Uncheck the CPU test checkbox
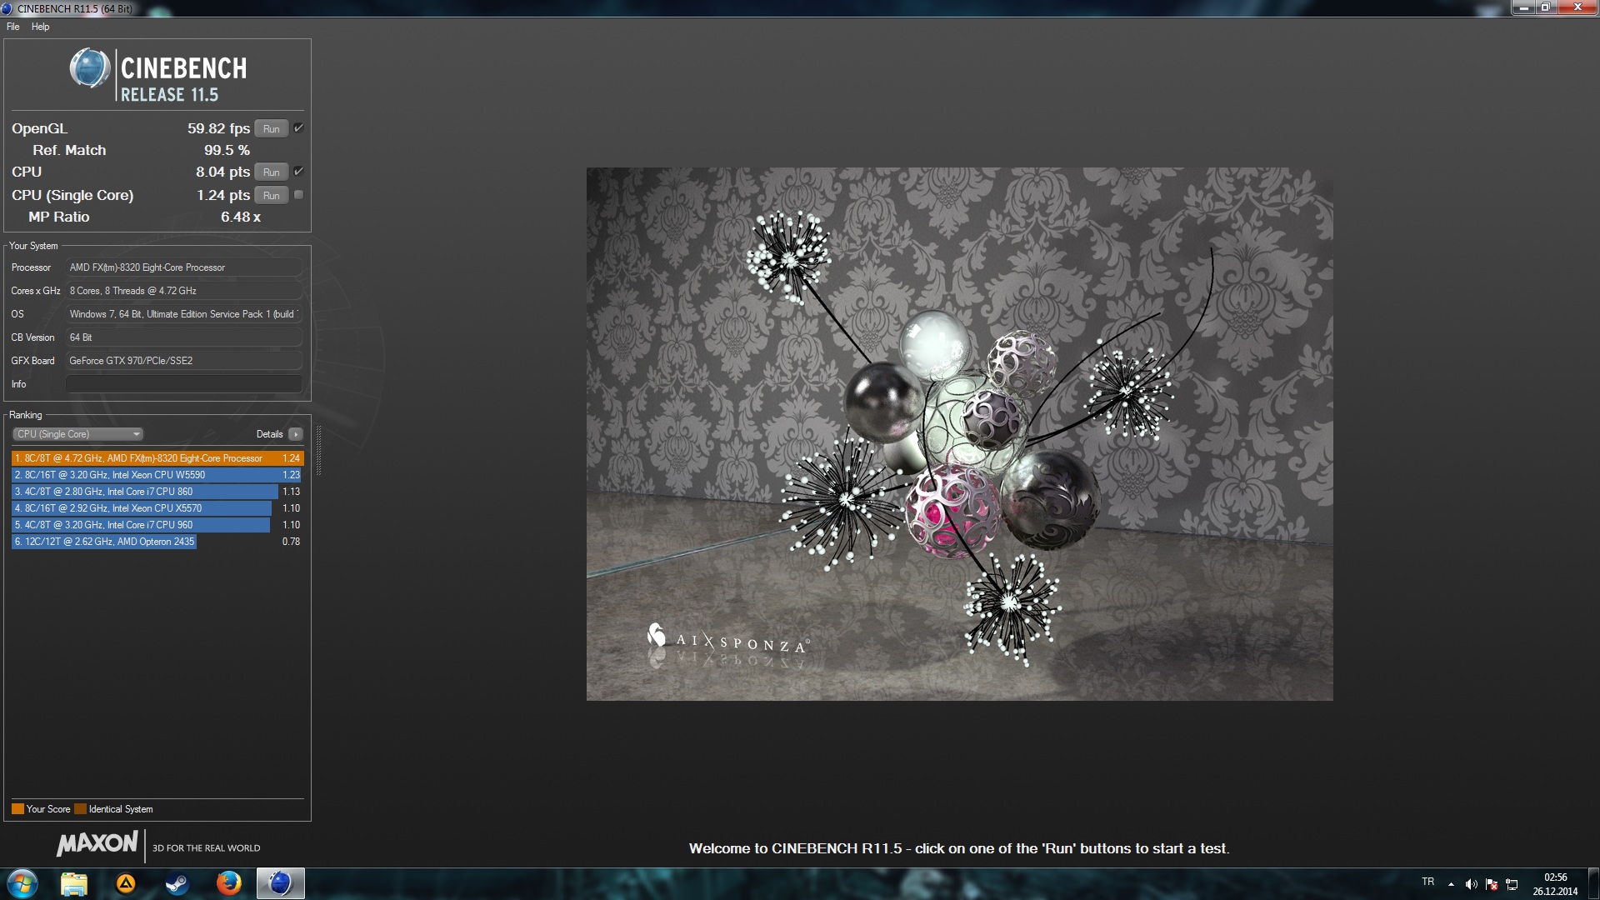 click(298, 172)
